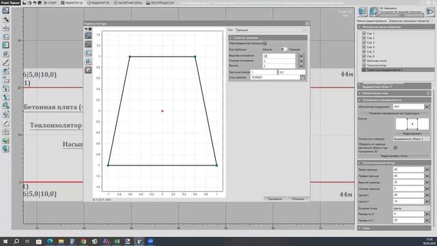Click the м unit button beside Верхнее основание
Screen dimensions: 437x246
301,56
